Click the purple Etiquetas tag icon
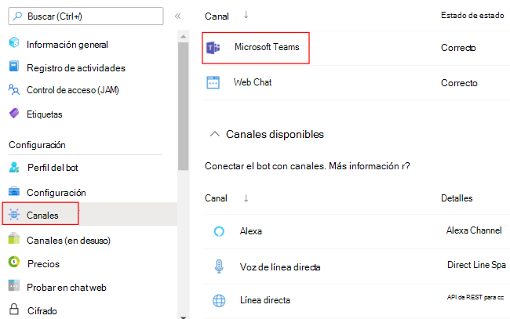The image size is (510, 319). (x=14, y=113)
